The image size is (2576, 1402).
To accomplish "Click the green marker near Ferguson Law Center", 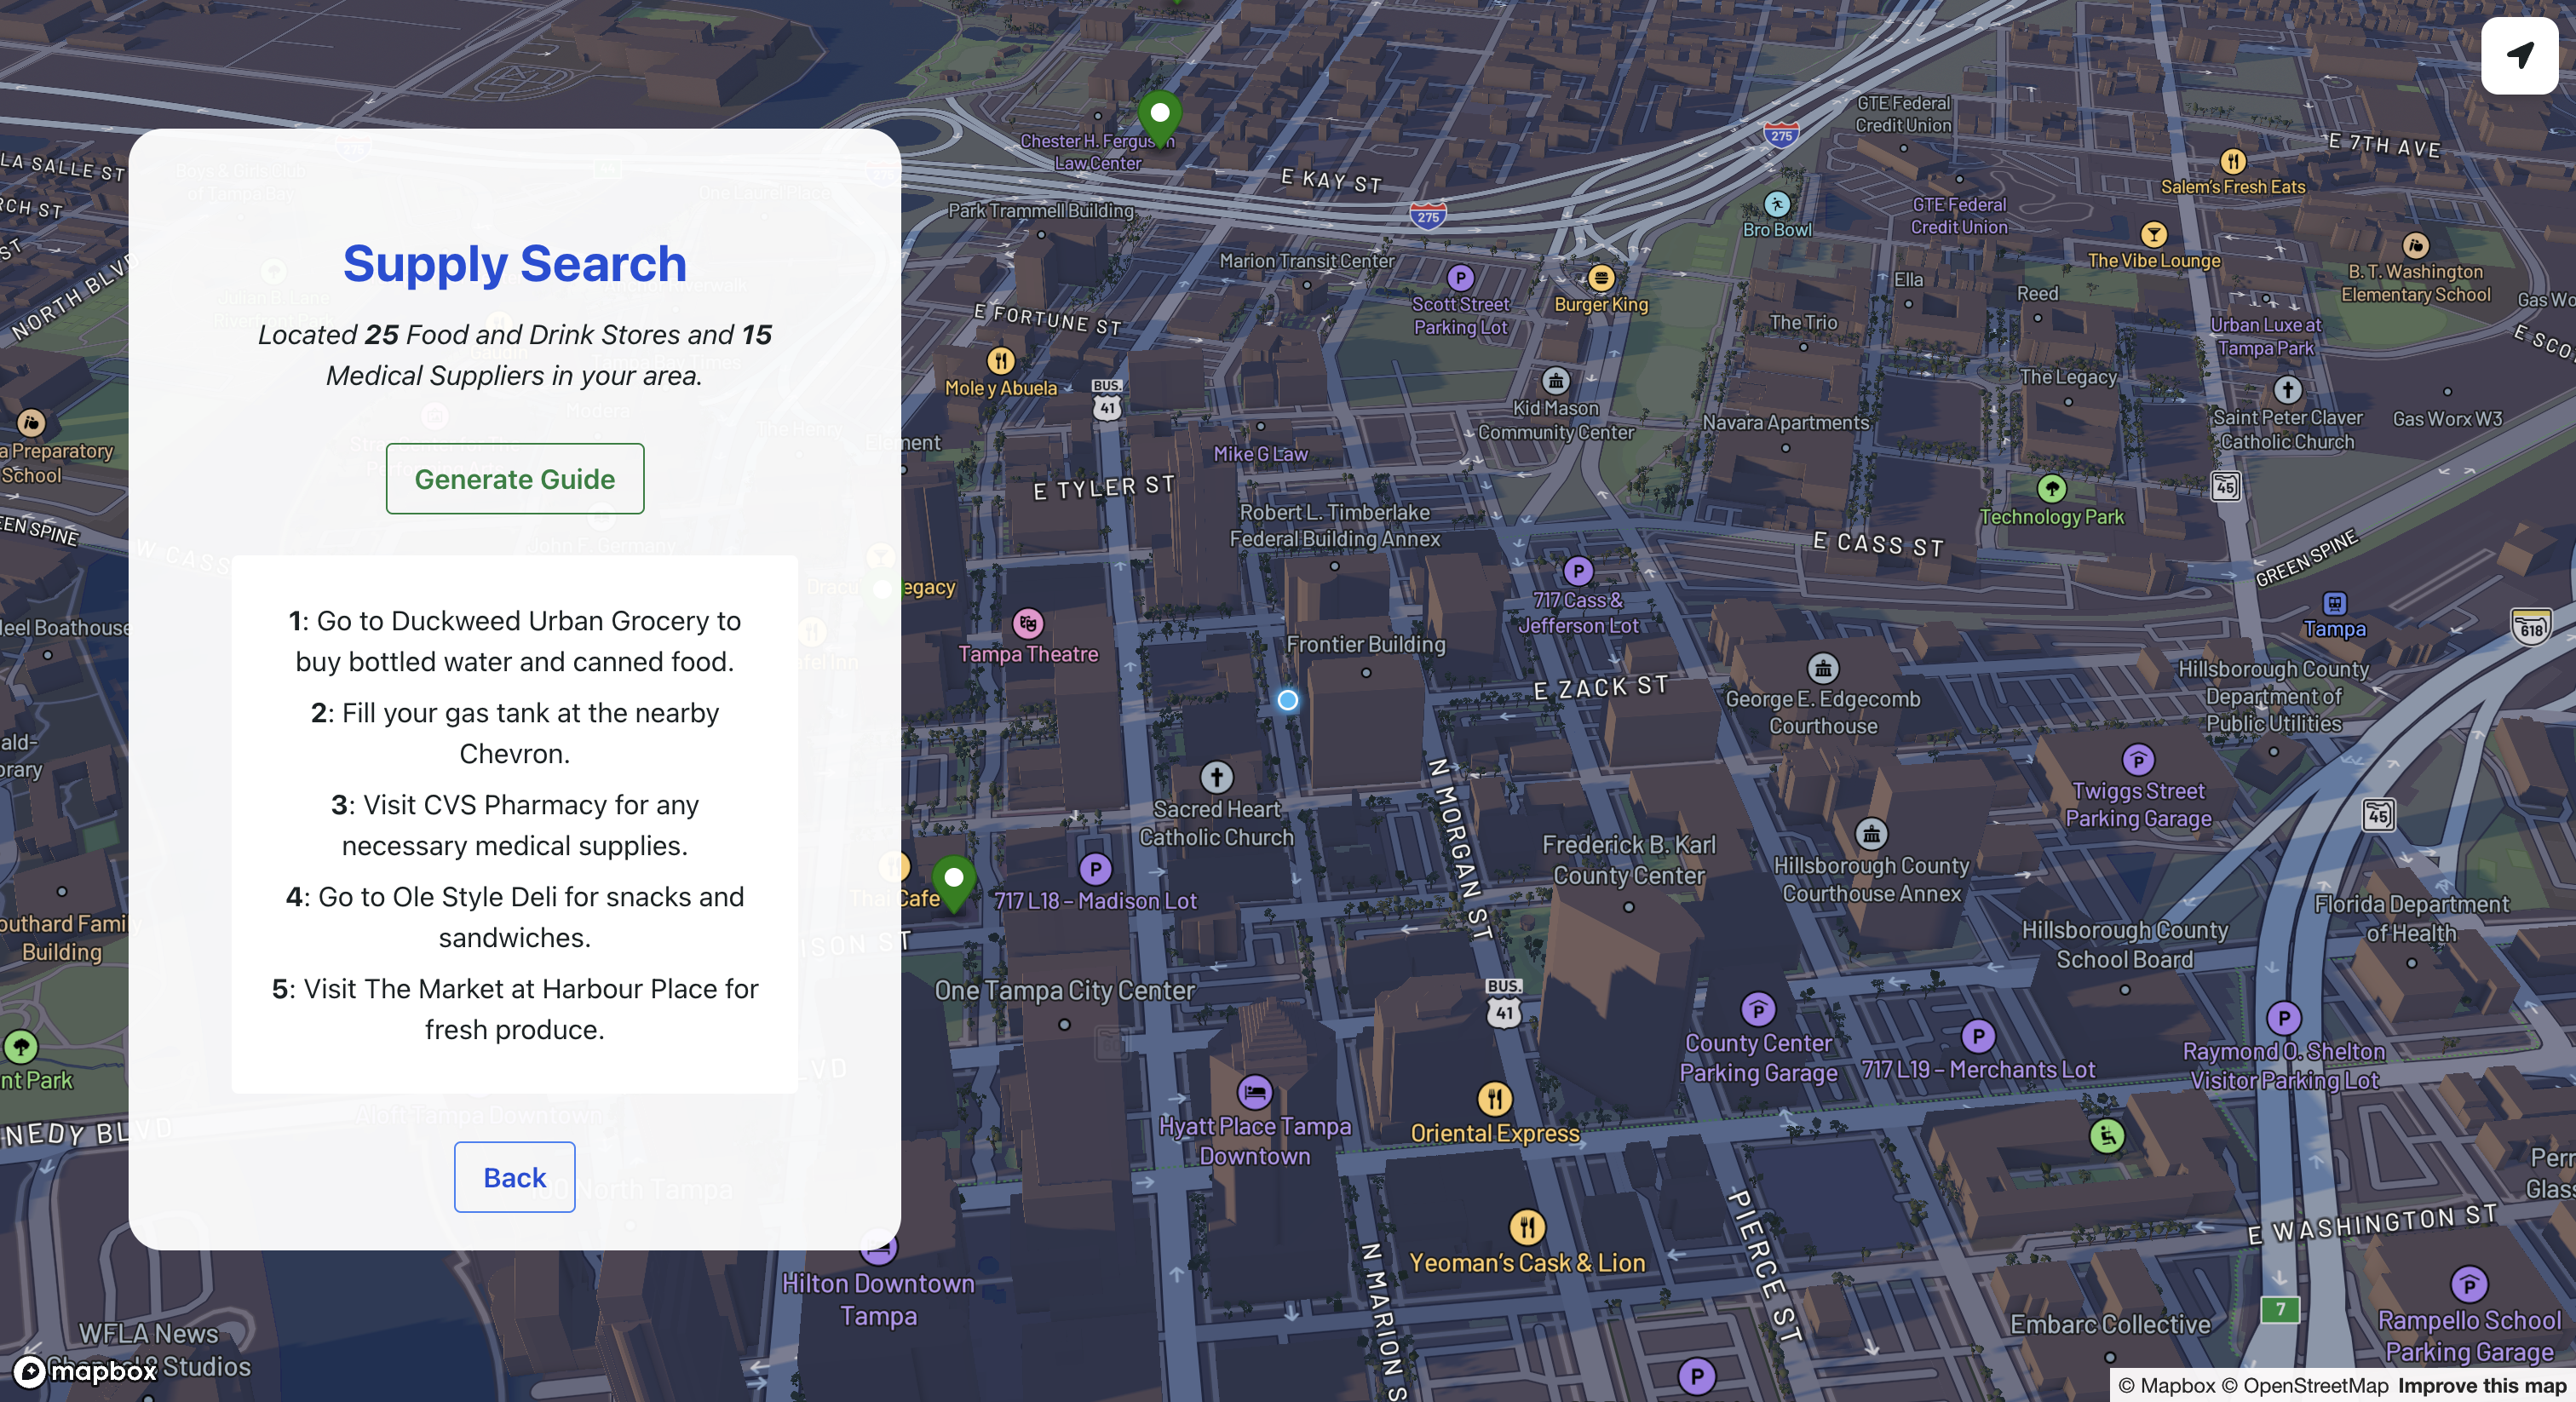I will pyautogui.click(x=1160, y=116).
